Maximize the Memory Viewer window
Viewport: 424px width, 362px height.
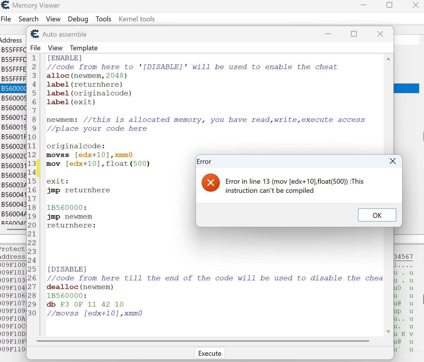[389, 5]
